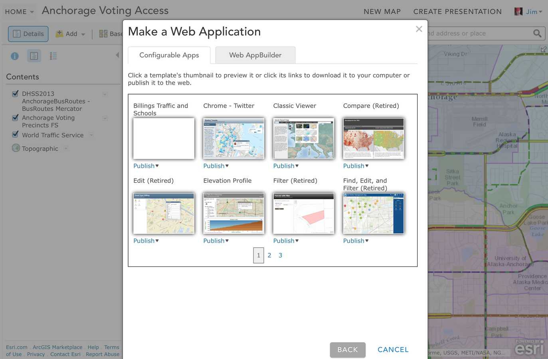The image size is (548, 359).
Task: Preview the Billings Traffic and Schools thumbnail
Action: (164, 138)
